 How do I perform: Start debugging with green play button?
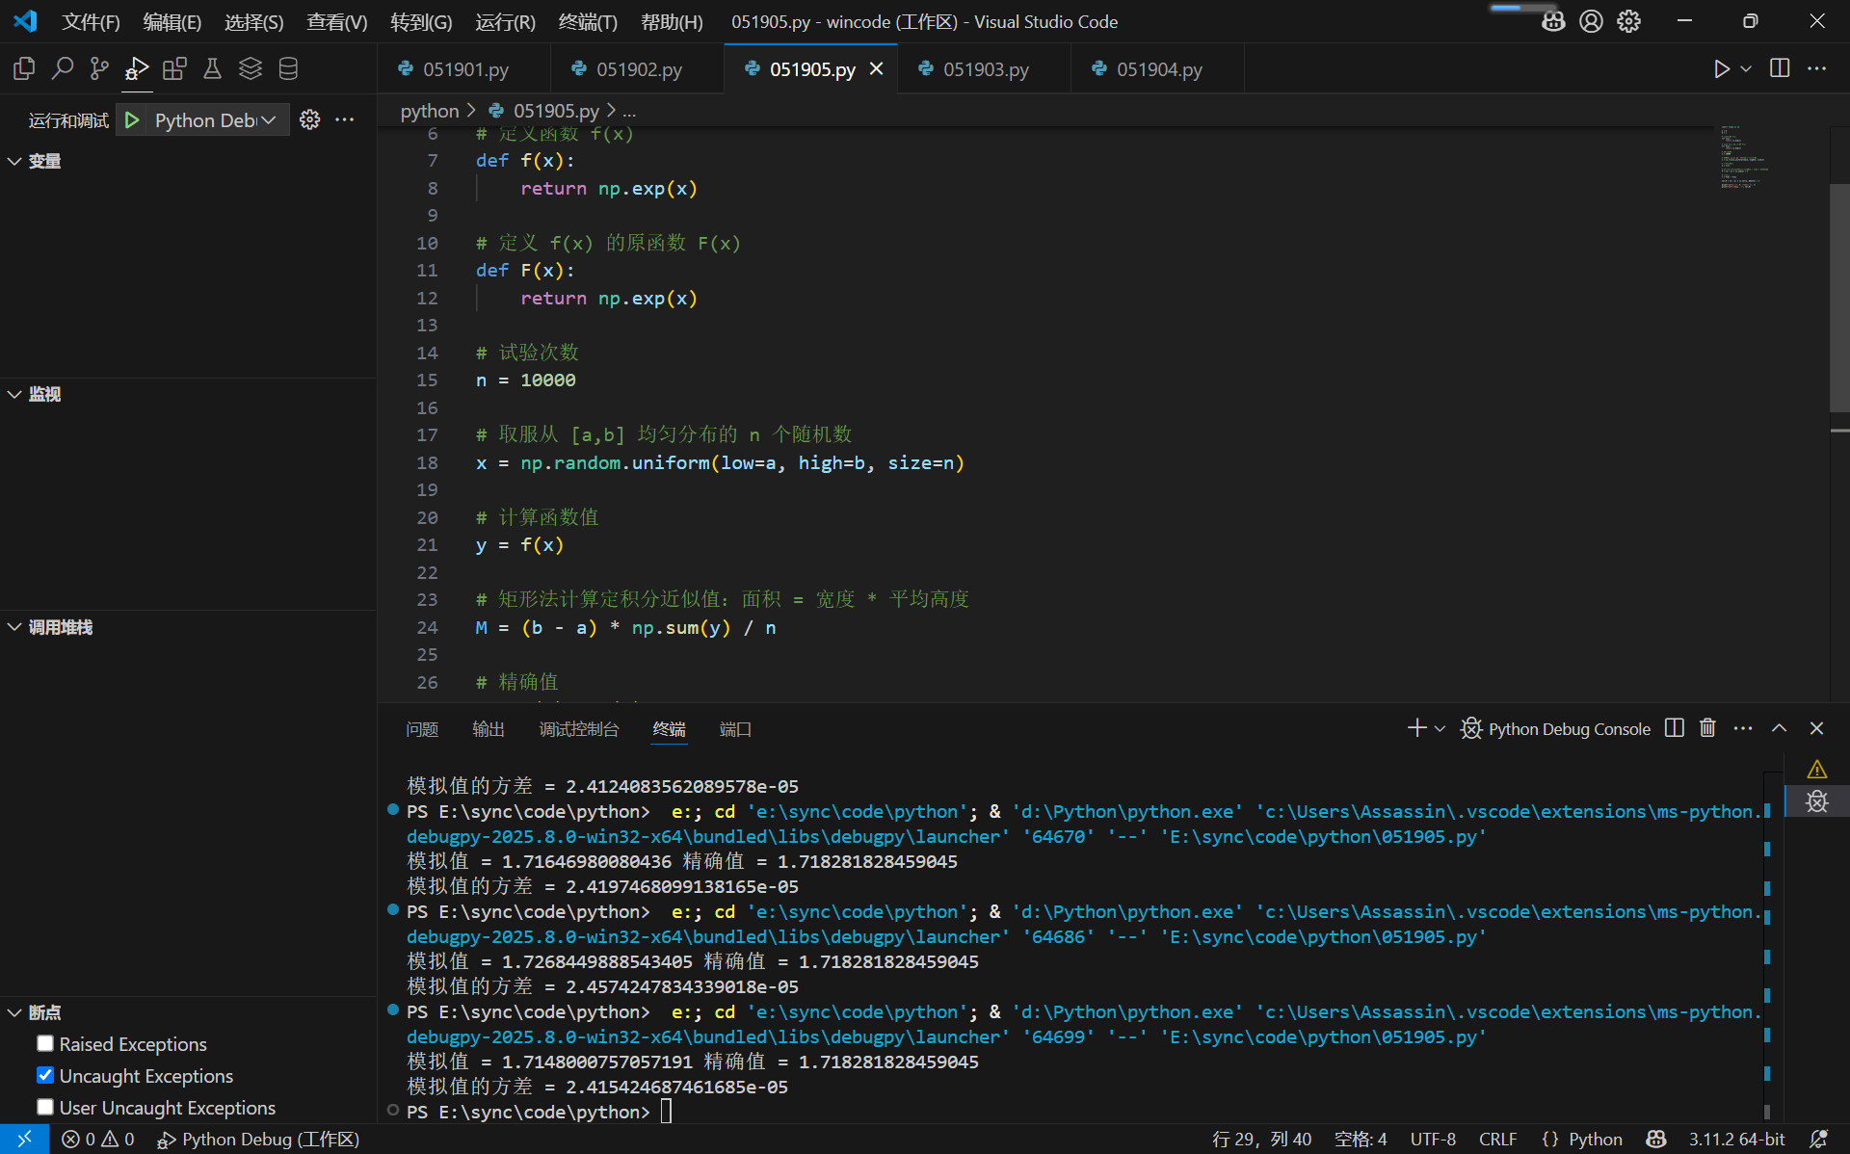(132, 119)
